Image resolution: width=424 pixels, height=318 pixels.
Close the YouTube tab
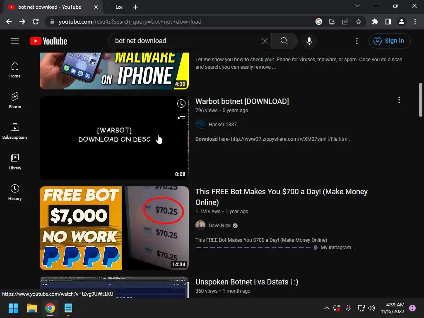[96, 7]
